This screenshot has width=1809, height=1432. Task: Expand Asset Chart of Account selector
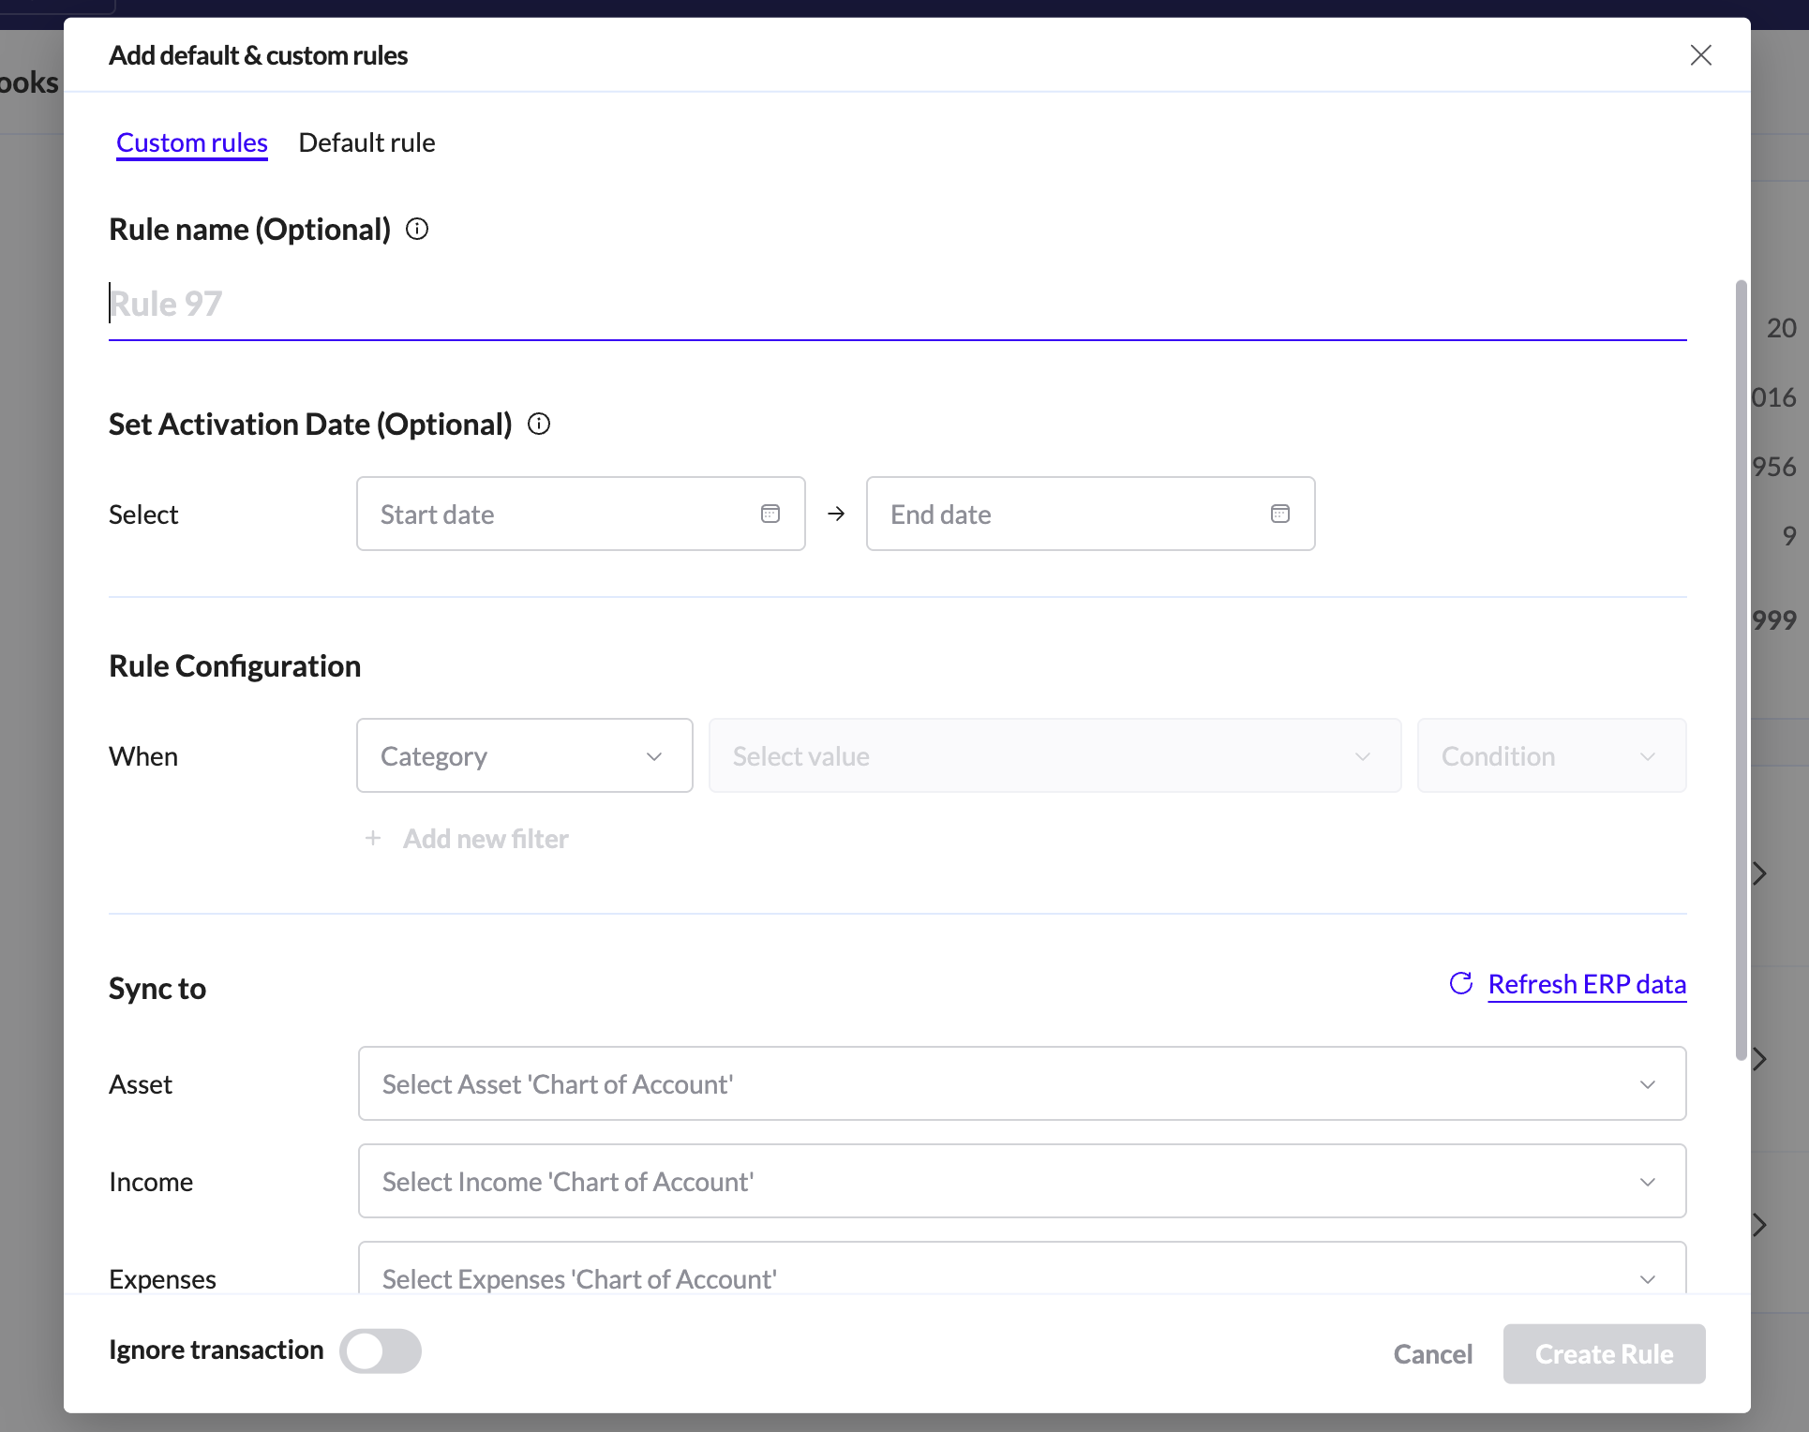[x=1022, y=1083]
